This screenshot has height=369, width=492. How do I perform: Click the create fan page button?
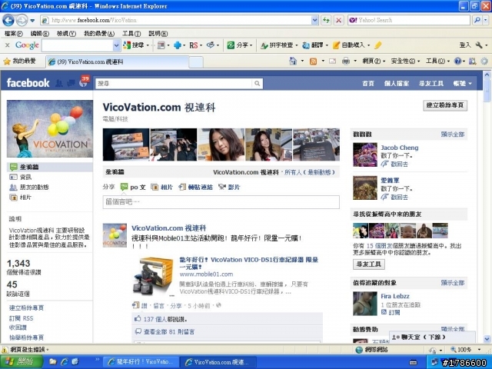click(x=445, y=105)
